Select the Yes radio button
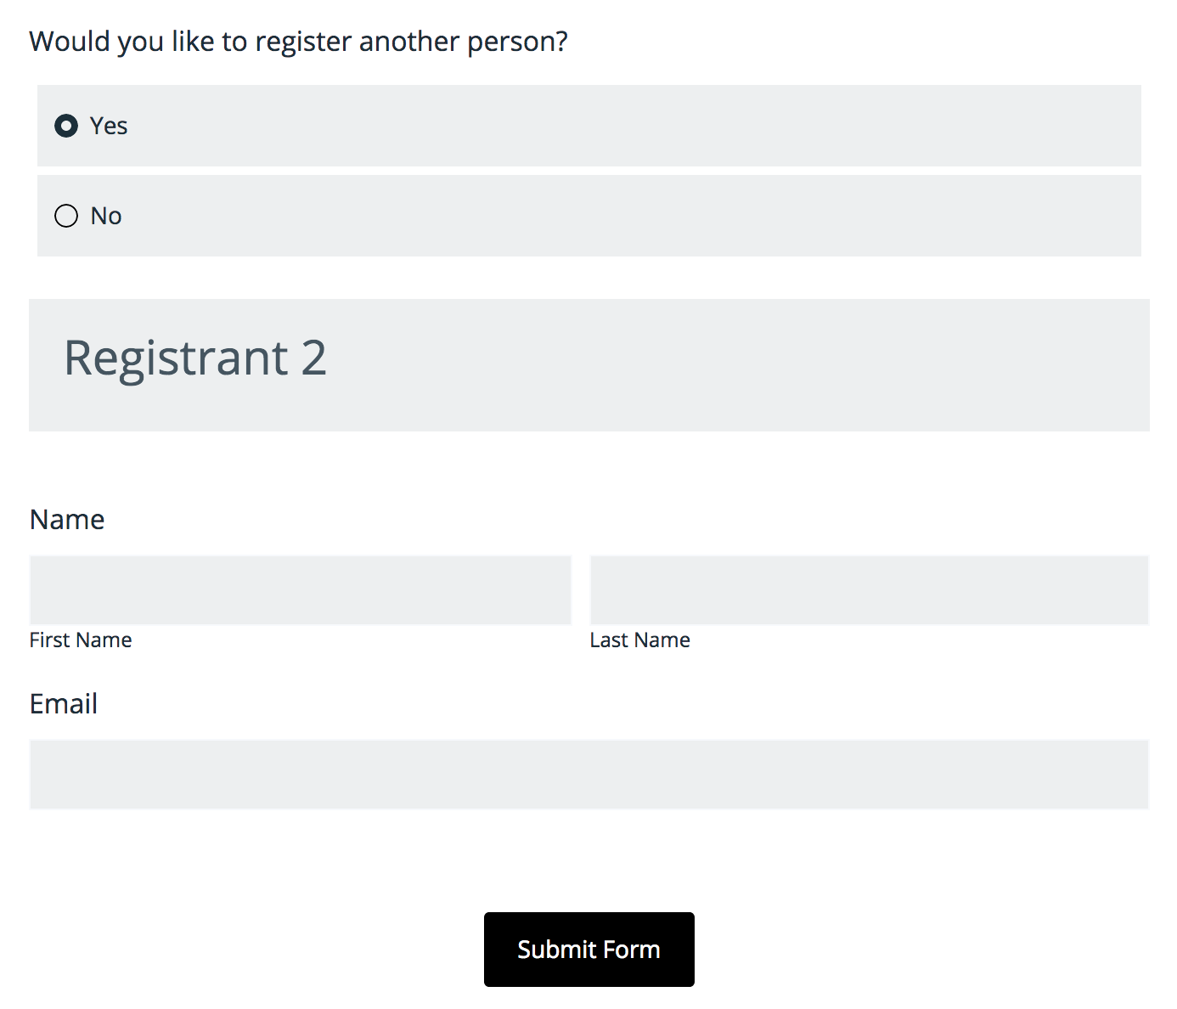1177x1009 pixels. (x=66, y=125)
